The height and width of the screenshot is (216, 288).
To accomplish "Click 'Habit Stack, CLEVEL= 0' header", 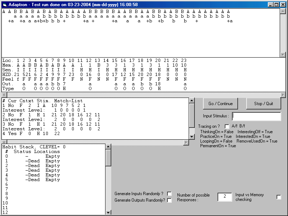I will coord(34,147).
